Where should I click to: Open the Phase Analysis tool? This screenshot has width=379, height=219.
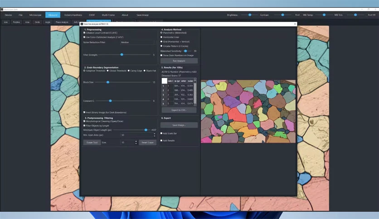(62, 22)
